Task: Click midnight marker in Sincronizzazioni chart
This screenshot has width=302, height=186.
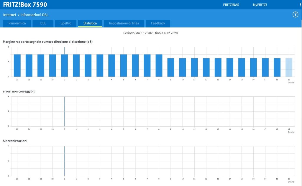Action: [x=64, y=161]
